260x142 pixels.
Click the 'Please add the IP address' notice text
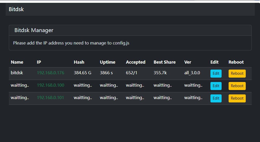[x=71, y=43]
